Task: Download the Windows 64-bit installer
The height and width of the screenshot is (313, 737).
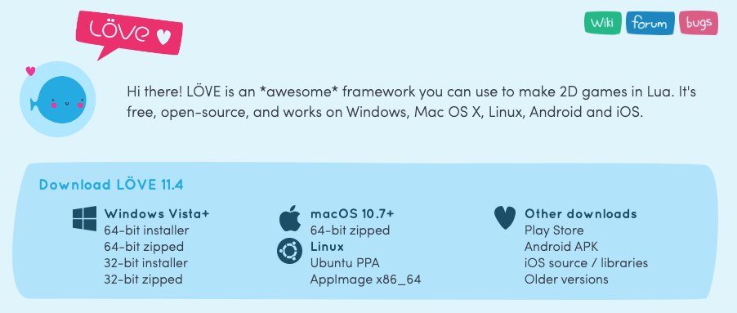Action: point(146,230)
